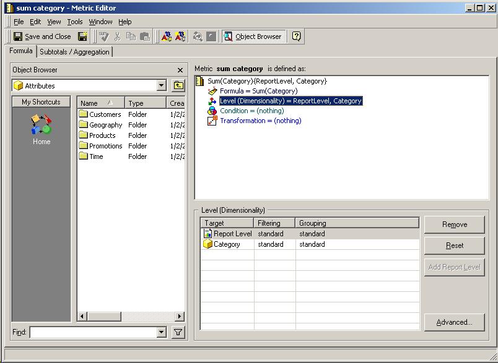Click the filter icon next to the Find box
The image size is (498, 363).
pyautogui.click(x=178, y=333)
